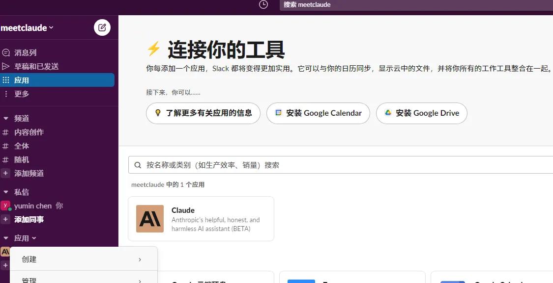553x283 pixels.
Task: Select the Claude app icon in sidebar
Action: 4,251
